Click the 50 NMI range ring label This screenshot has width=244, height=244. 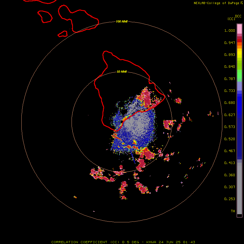point(122,72)
